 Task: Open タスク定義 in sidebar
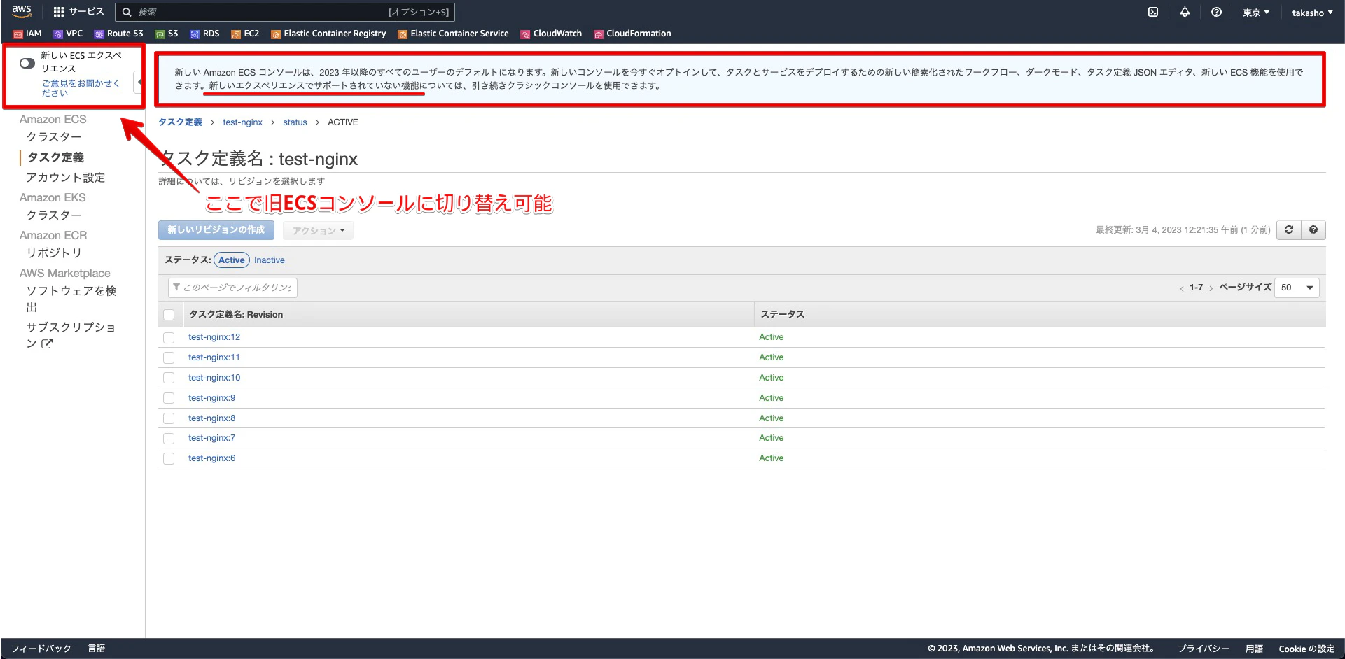coord(55,157)
